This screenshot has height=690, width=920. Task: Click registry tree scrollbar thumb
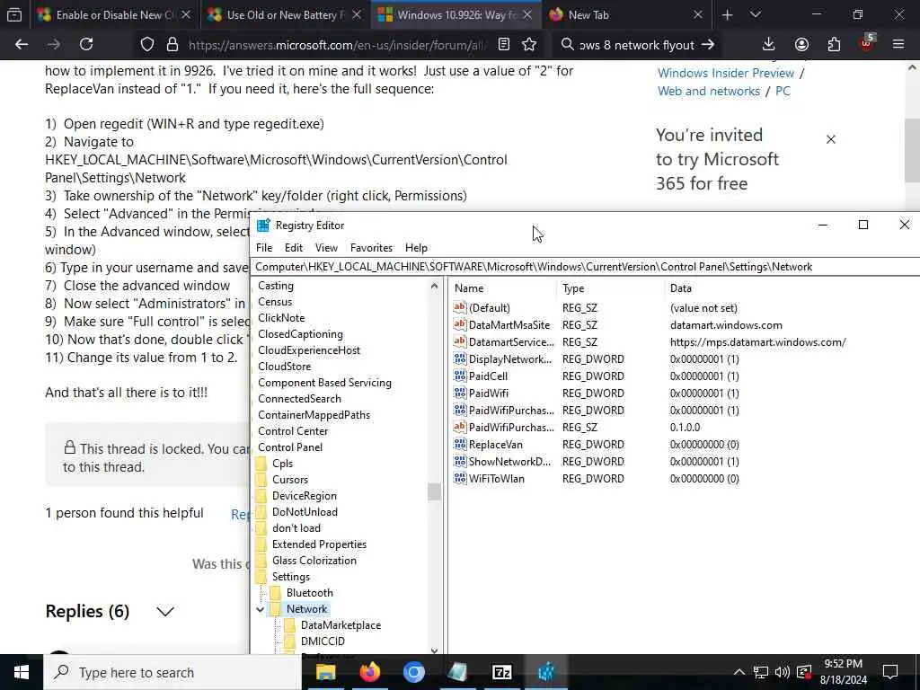[x=434, y=491]
